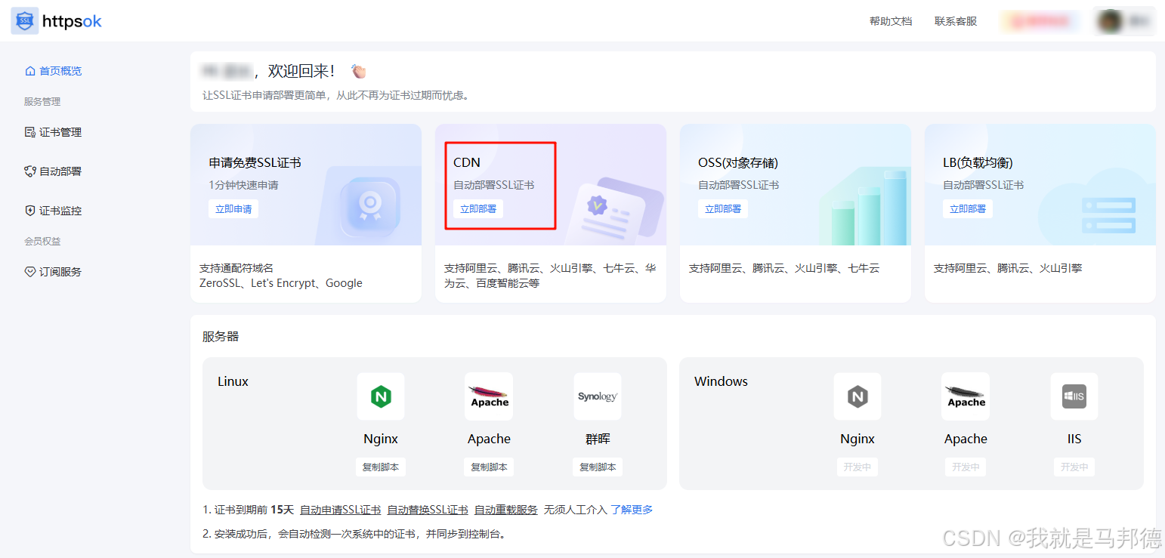Open 证书管理 via its sidebar icon
The width and height of the screenshot is (1165, 558).
(31, 131)
